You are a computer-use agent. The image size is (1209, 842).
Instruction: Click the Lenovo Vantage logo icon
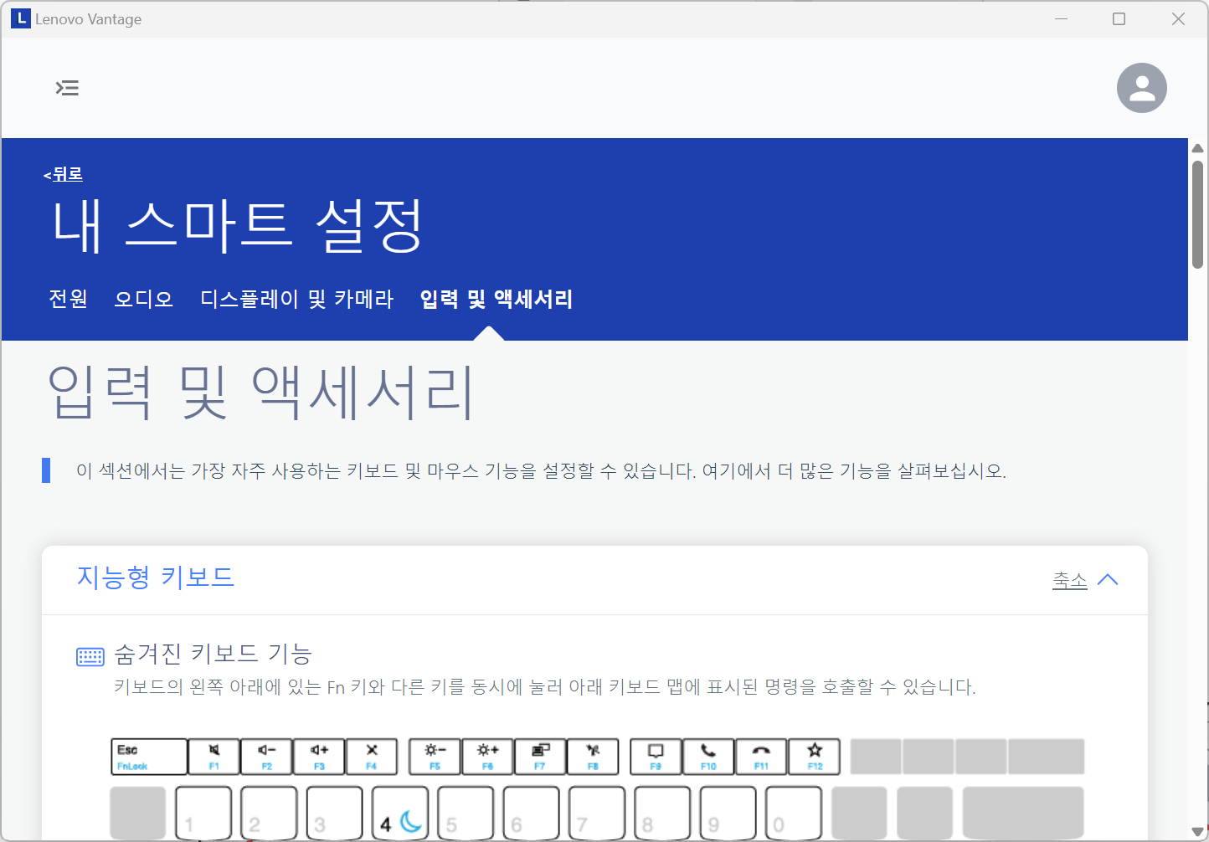[20, 18]
